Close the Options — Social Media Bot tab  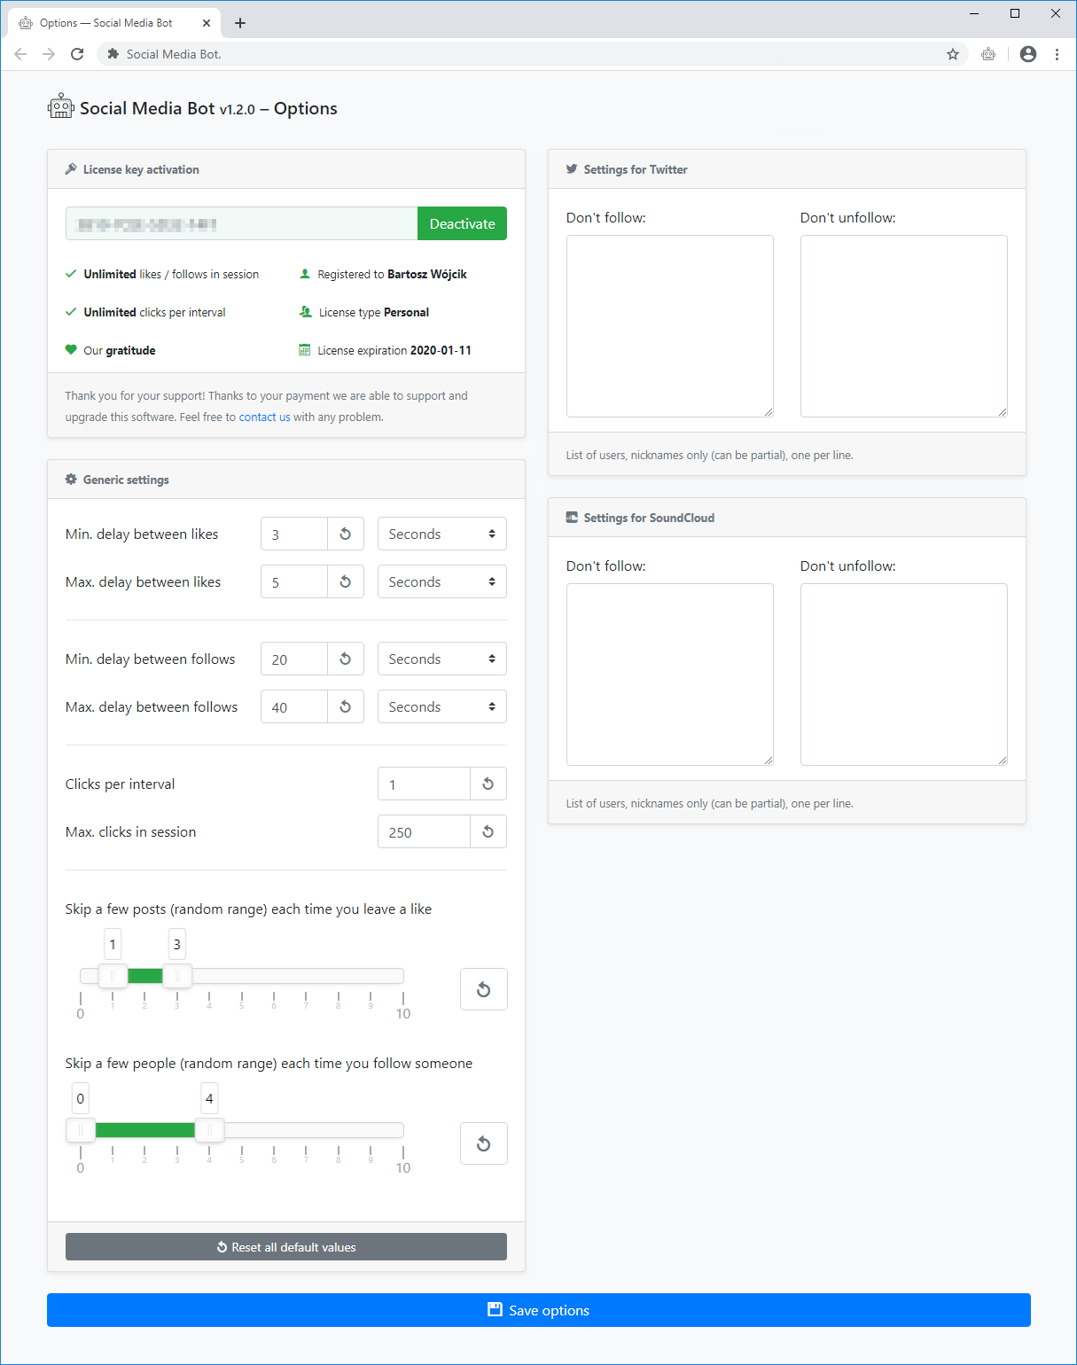click(x=207, y=23)
